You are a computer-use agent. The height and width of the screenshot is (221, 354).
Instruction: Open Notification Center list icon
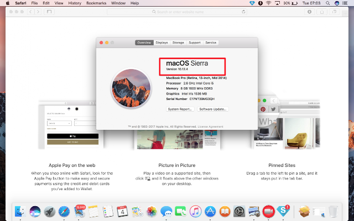point(345,3)
